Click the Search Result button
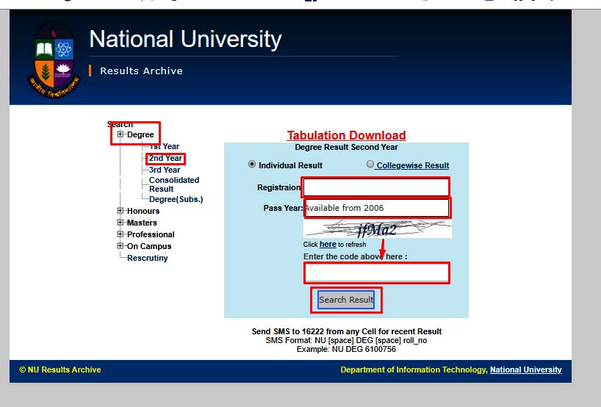The image size is (601, 407). point(346,300)
